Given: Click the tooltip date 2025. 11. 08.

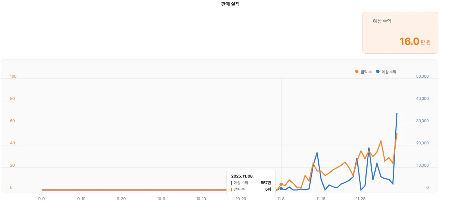Looking at the screenshot, I should click(x=242, y=176).
